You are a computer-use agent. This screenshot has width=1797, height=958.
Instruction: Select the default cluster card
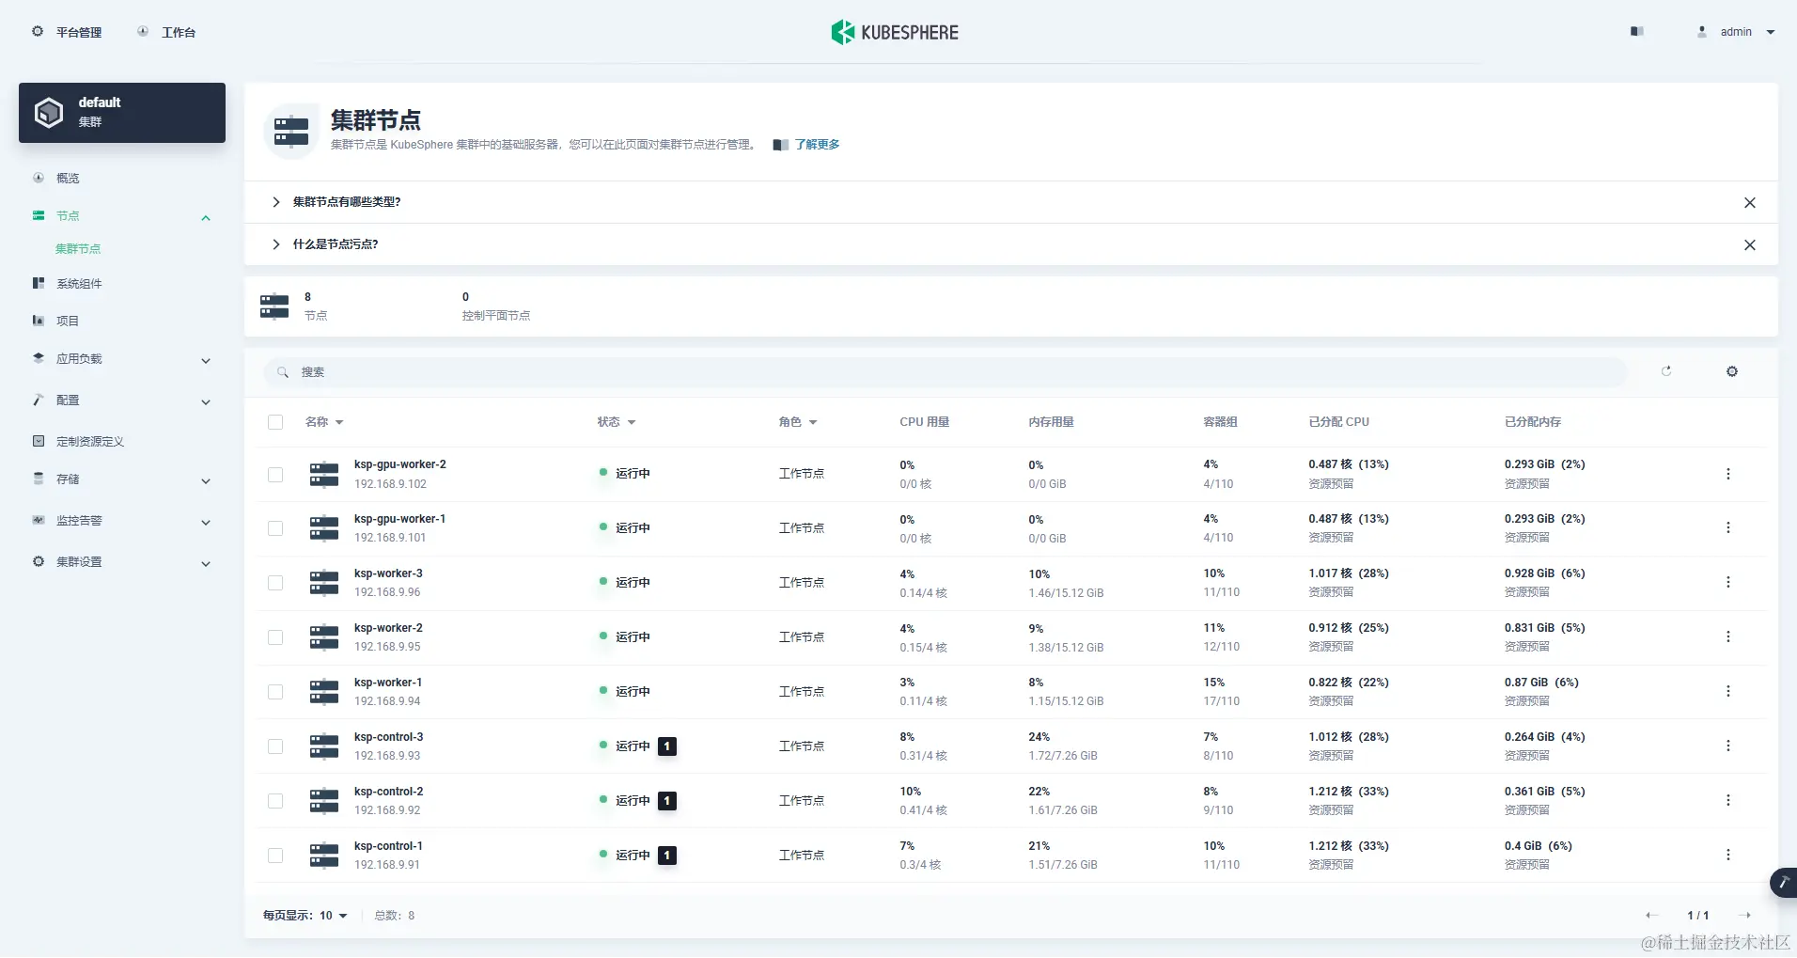pos(122,113)
